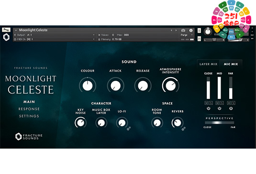This screenshot has width=256, height=174.
Task: Toggle the Close mic power button
Action: (x=208, y=108)
